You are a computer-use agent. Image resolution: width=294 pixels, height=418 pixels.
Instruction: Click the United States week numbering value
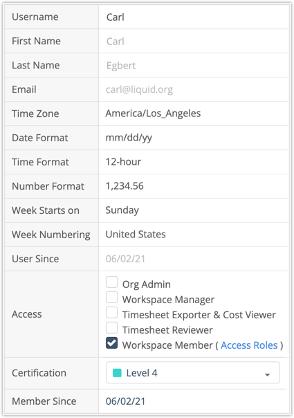pyautogui.click(x=136, y=235)
